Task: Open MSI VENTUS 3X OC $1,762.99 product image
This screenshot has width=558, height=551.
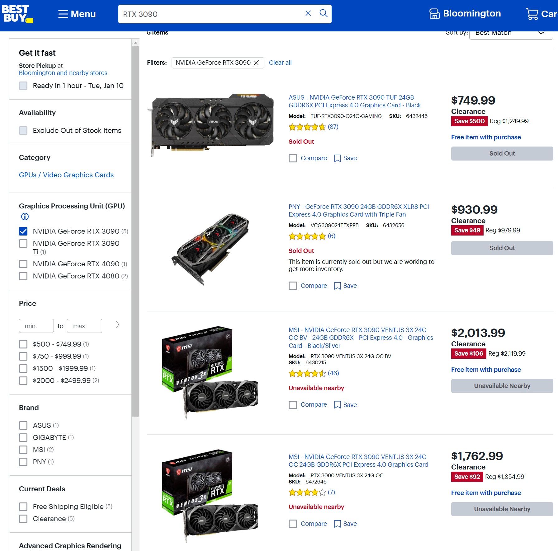Action: click(x=210, y=496)
